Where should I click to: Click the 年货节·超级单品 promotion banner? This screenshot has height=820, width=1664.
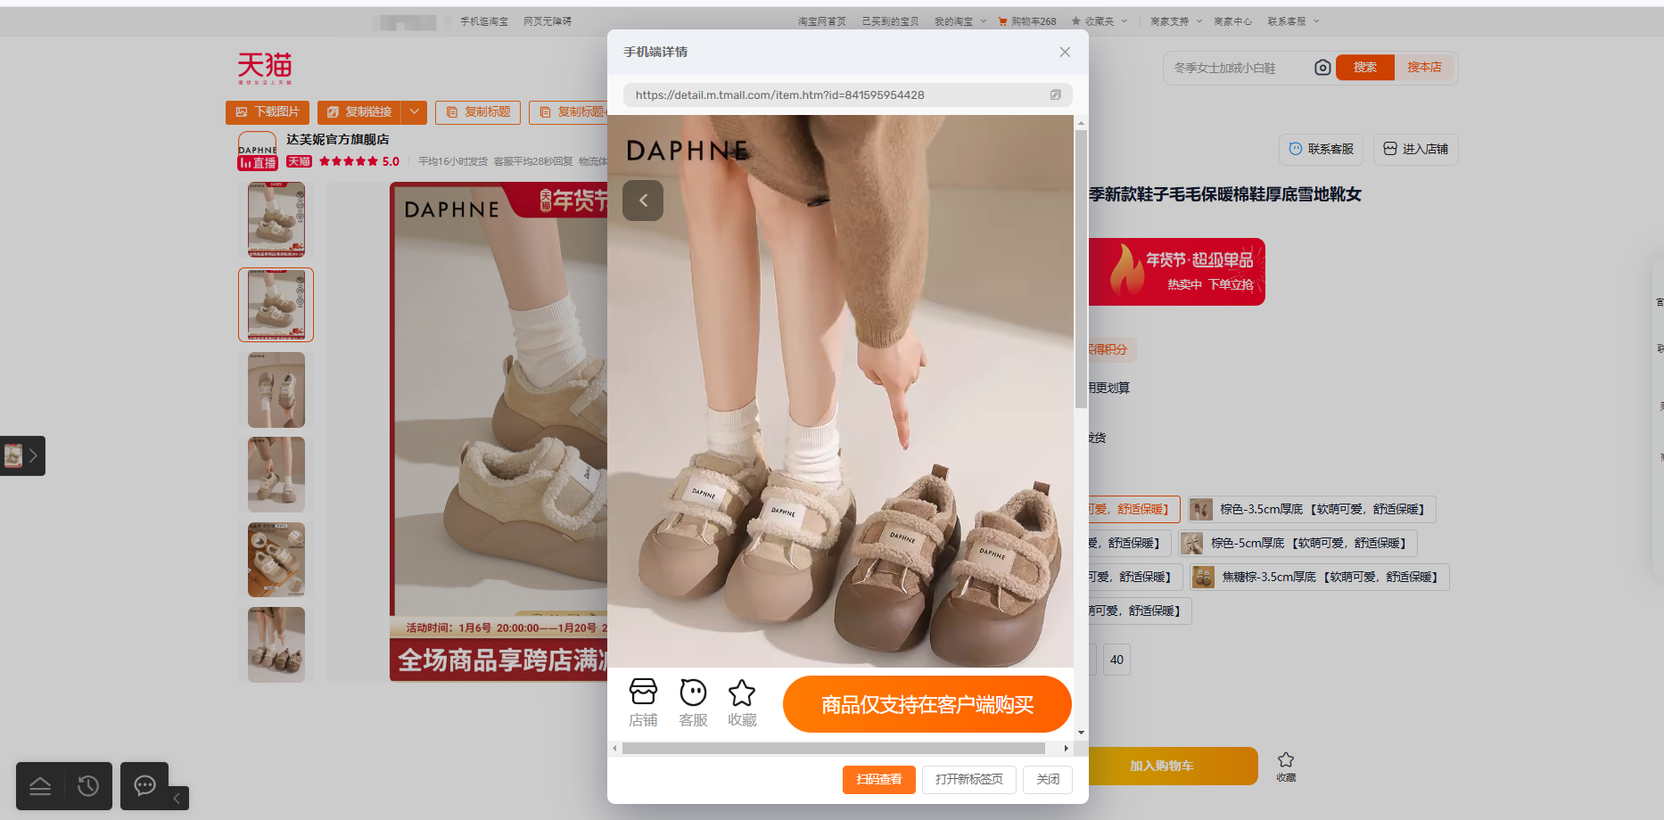(x=1177, y=272)
